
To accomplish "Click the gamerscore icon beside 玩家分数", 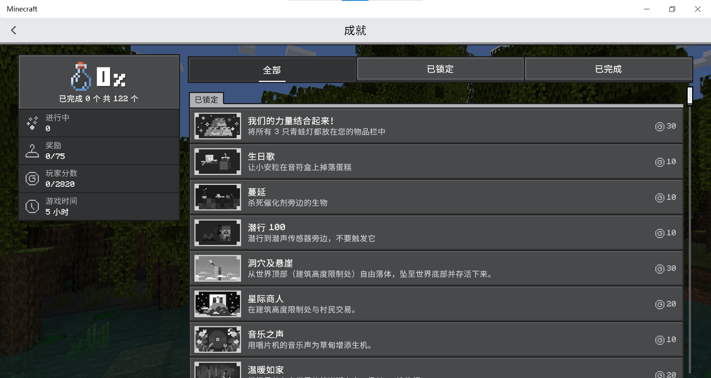I will coord(32,179).
